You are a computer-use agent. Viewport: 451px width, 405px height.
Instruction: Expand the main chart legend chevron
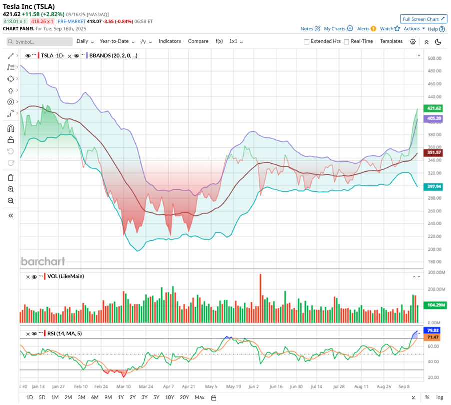pos(419,56)
